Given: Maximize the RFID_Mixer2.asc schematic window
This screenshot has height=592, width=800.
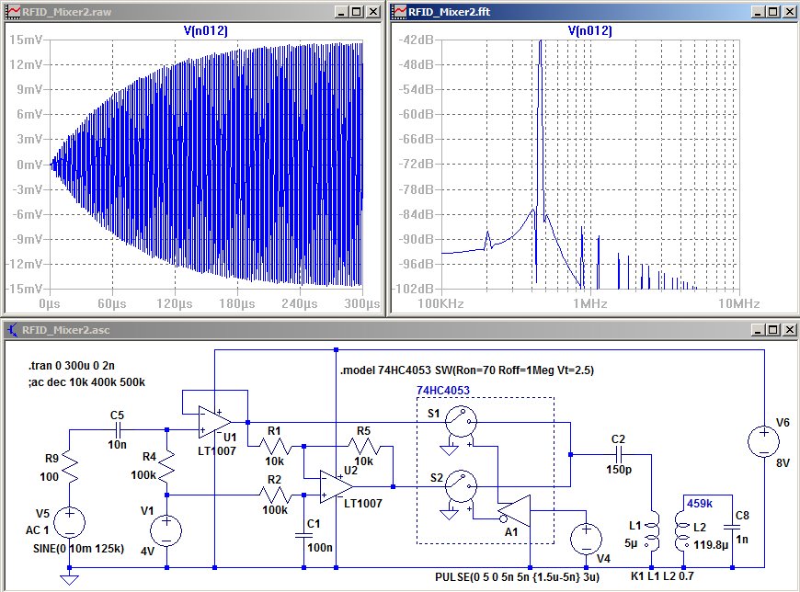Looking at the screenshot, I should pos(773,330).
